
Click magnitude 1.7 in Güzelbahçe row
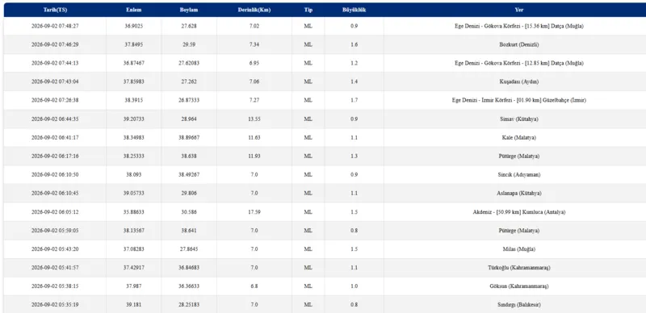[x=354, y=100]
